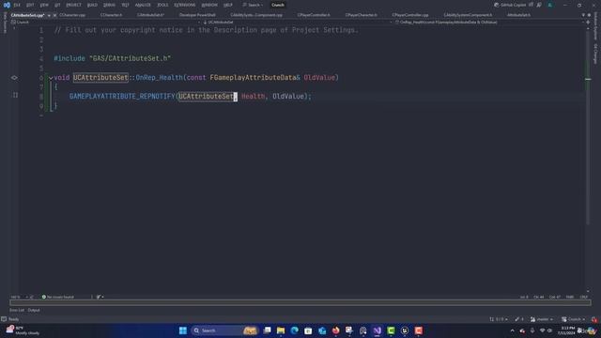Open the Debug menu
This screenshot has height=338, width=601.
click(109, 5)
